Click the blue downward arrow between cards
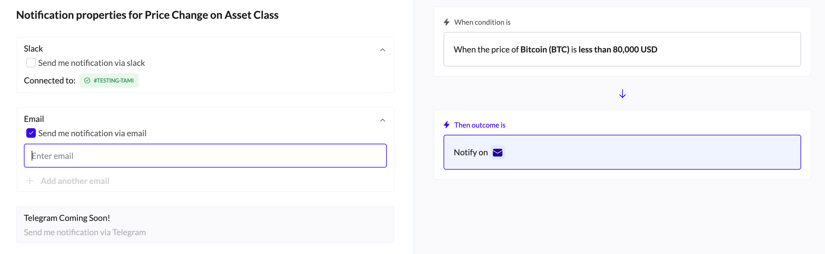This screenshot has height=254, width=825. (x=622, y=94)
